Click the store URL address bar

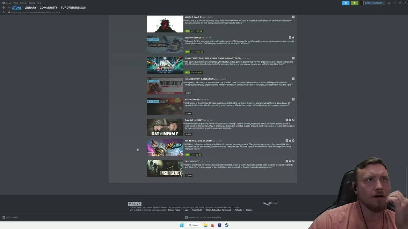(36, 12)
